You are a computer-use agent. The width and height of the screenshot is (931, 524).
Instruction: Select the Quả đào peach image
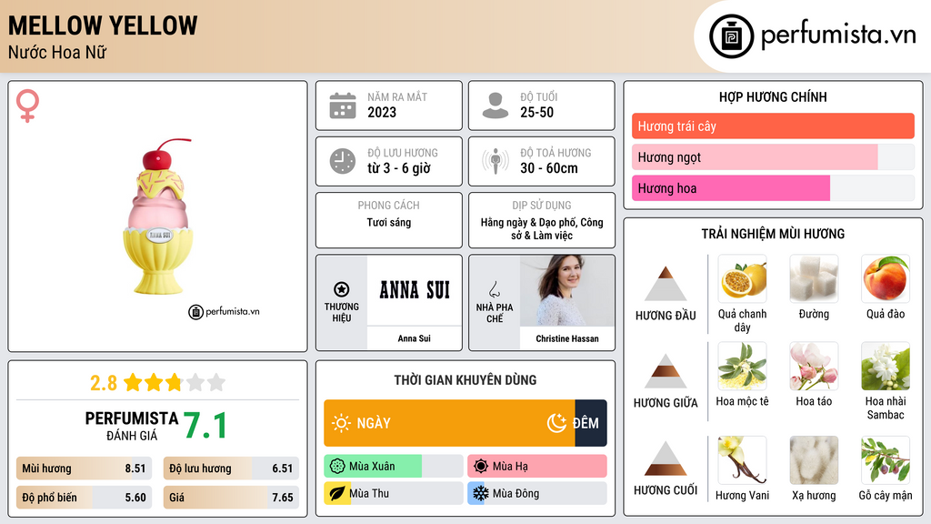(886, 278)
